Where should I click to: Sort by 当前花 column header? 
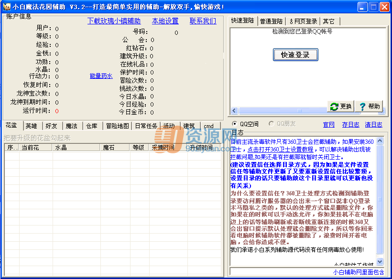pyautogui.click(x=35, y=148)
